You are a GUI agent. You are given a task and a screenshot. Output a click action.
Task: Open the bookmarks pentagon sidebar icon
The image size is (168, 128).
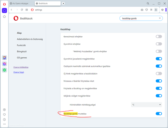(x=4, y=17)
